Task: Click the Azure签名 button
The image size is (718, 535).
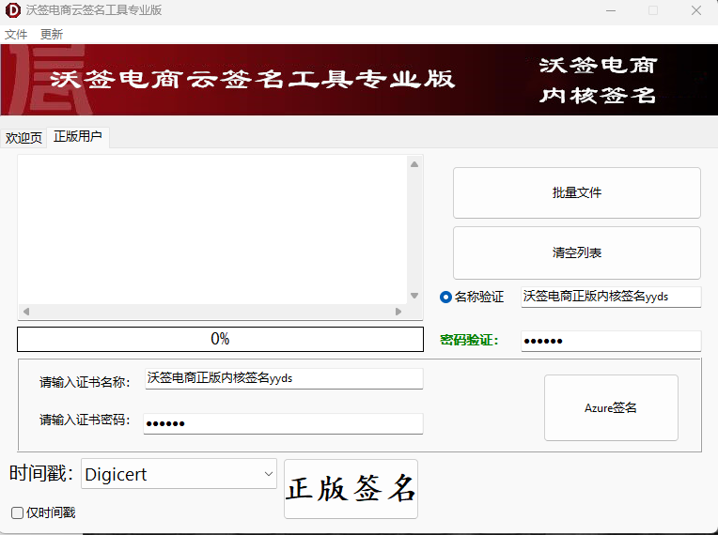Action: 611,408
